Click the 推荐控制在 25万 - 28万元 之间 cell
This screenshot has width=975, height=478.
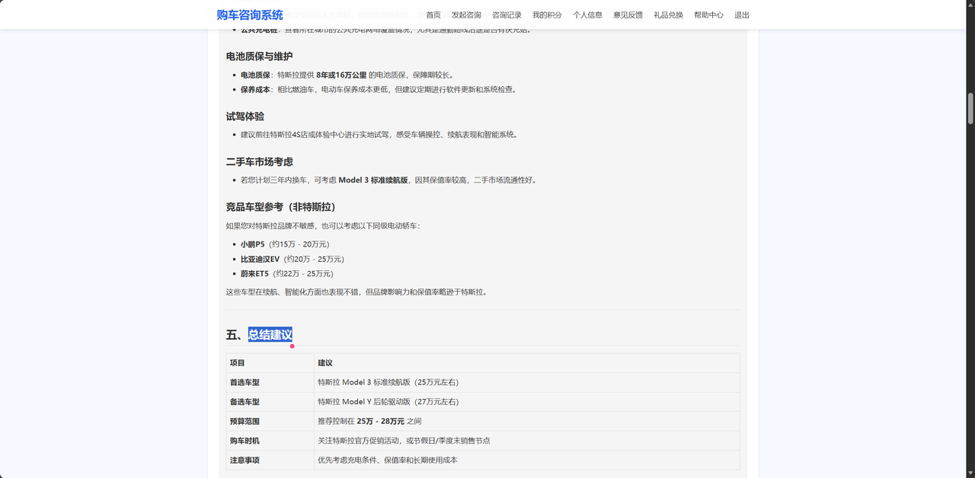point(526,422)
